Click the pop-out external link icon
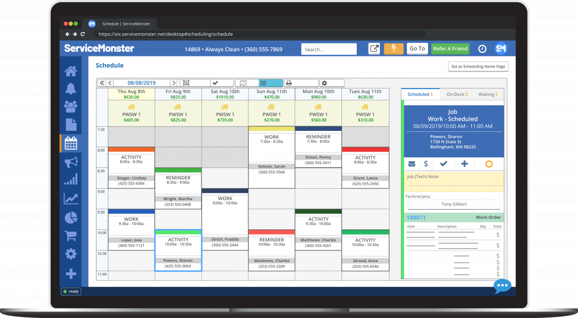Image resolution: width=578 pixels, height=318 pixels. (x=374, y=48)
